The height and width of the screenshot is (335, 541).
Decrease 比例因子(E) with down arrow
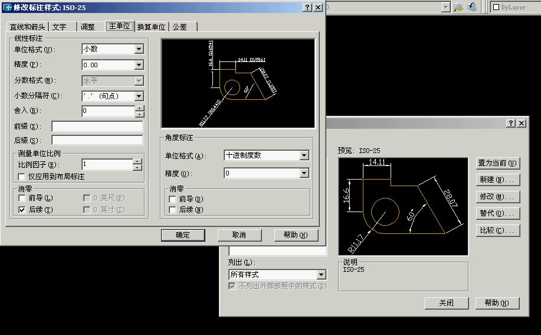[137, 168]
